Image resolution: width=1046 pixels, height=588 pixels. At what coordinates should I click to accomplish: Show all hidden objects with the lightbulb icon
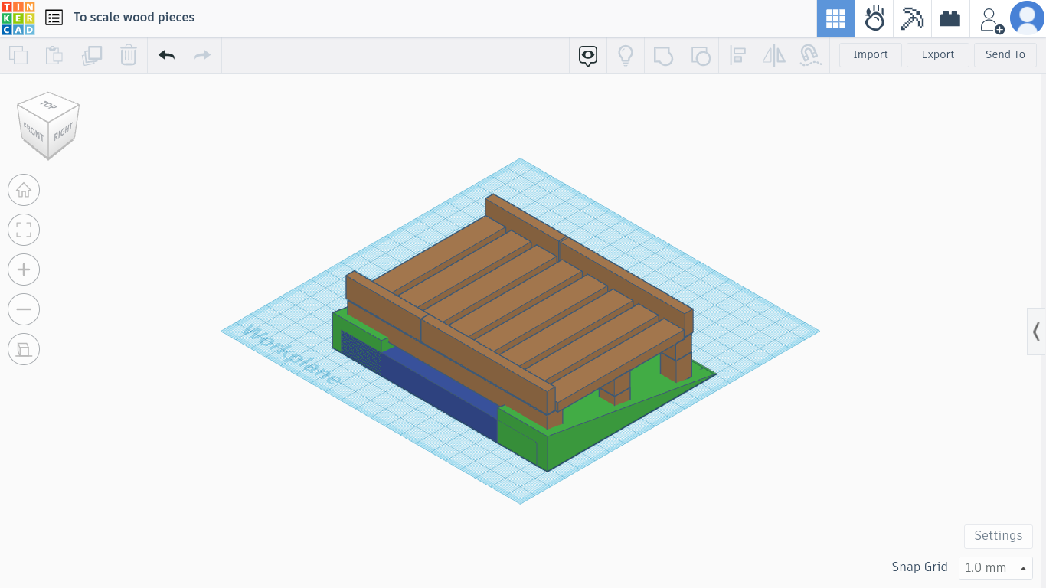[626, 55]
